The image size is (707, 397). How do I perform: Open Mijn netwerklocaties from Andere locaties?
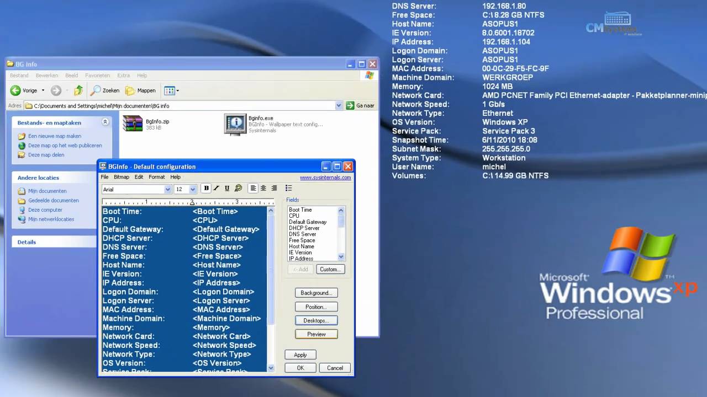click(x=51, y=219)
